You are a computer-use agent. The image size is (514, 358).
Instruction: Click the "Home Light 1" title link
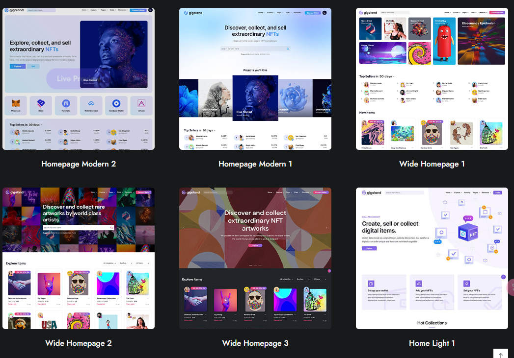tap(432, 343)
